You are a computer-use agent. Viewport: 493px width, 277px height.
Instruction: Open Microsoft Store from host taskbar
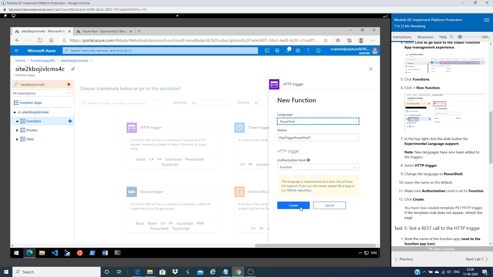coord(162,272)
